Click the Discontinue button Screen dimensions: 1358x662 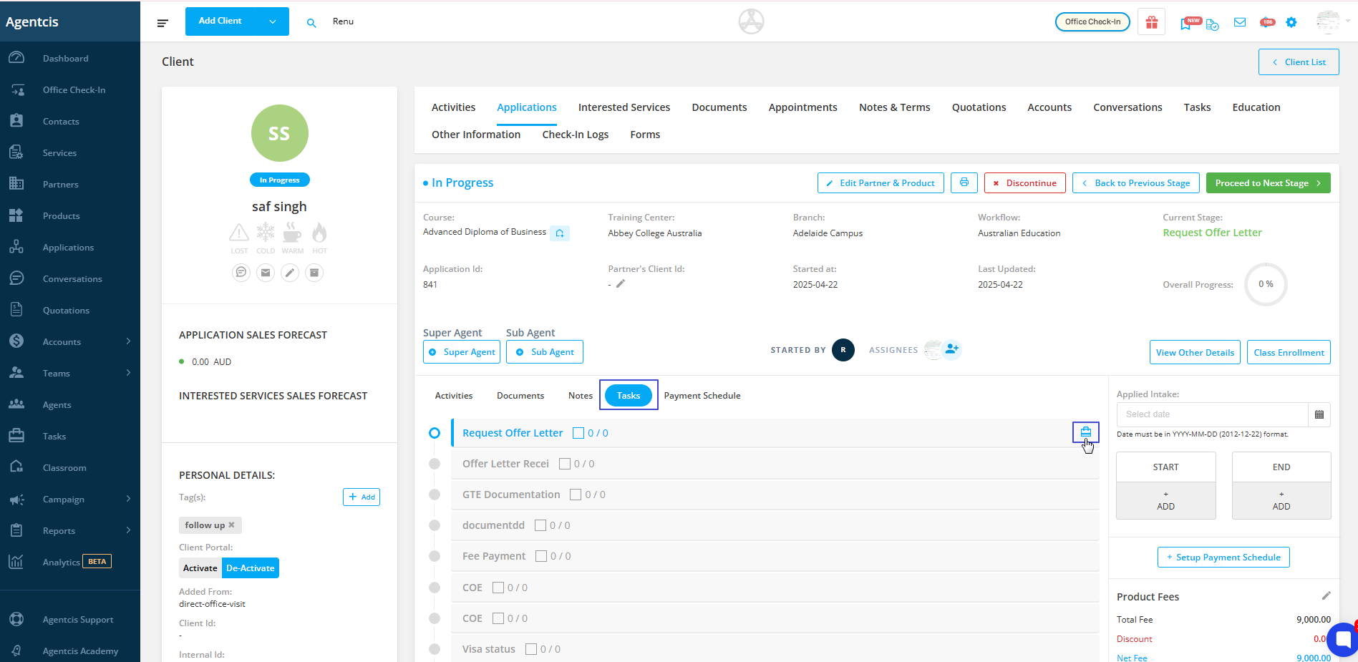[1025, 183]
